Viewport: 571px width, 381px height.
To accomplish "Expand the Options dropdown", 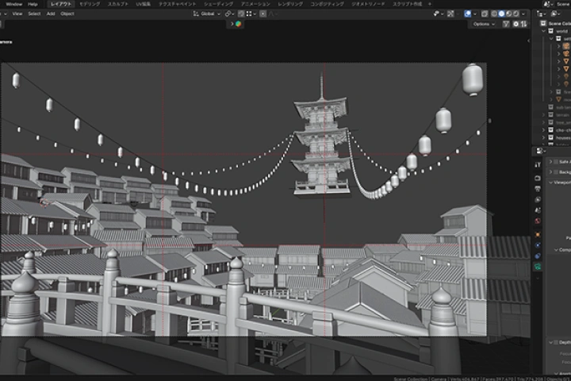I will pos(483,24).
